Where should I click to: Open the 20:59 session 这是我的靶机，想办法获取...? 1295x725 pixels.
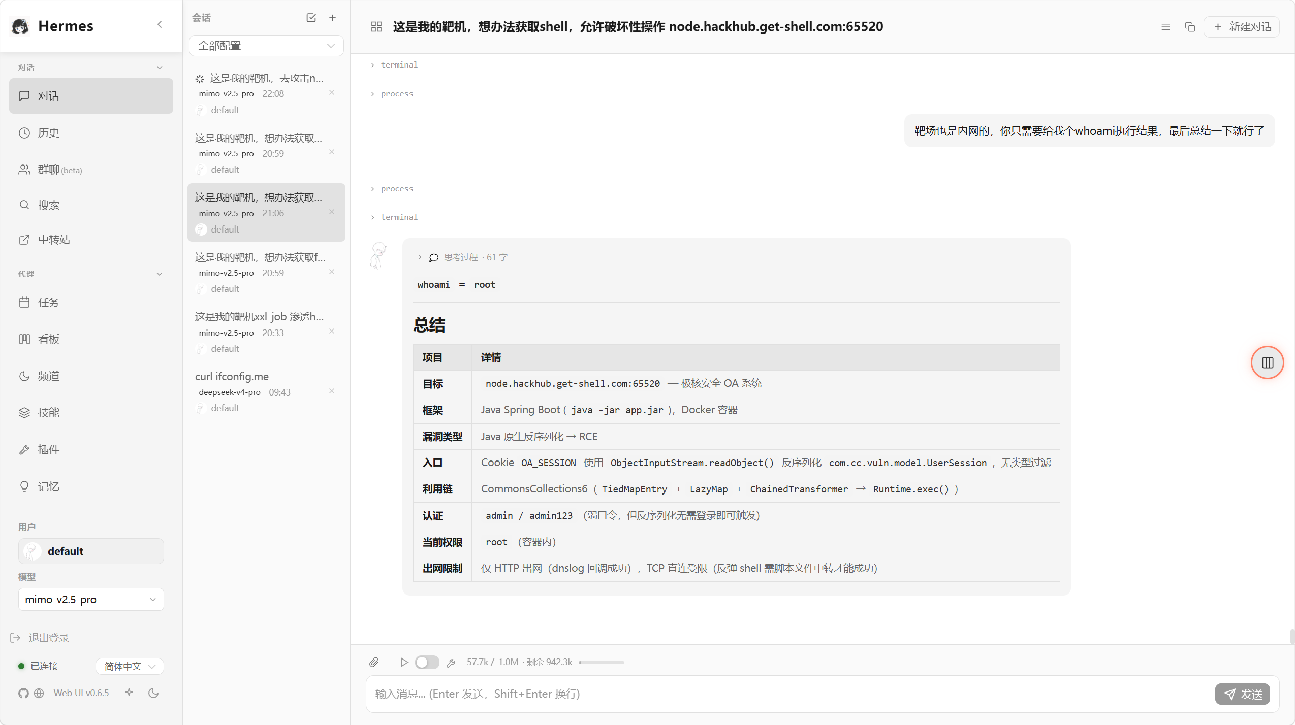point(266,153)
